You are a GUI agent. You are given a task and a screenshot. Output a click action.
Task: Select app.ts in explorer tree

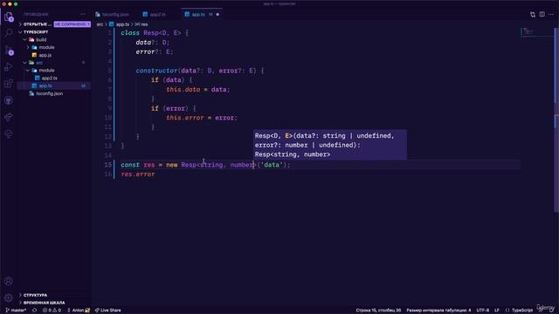(53, 85)
